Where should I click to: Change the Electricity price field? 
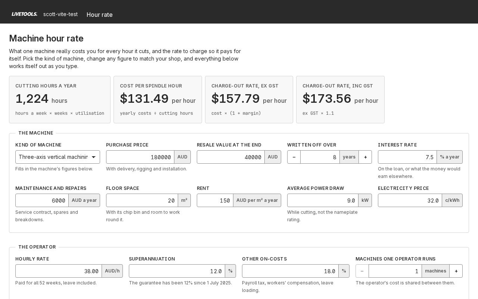pos(410,200)
